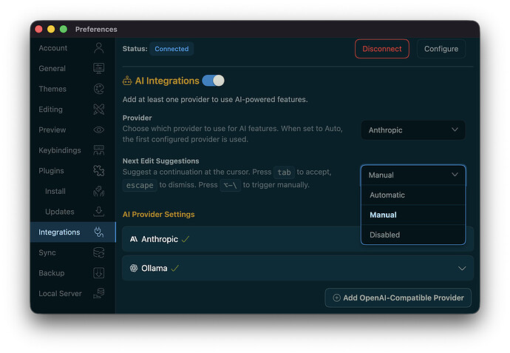Open the Keybindings preferences section
Screen dimensions: 510x353
point(72,150)
